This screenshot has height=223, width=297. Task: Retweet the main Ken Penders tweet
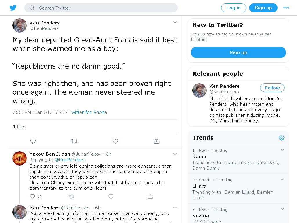(x=74, y=141)
